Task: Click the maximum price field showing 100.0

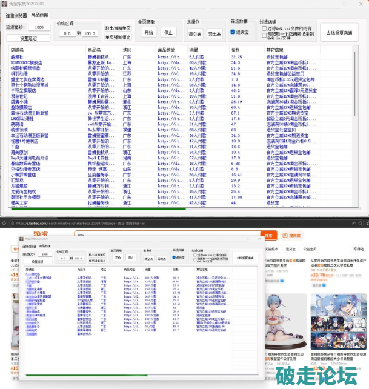Action: point(90,33)
